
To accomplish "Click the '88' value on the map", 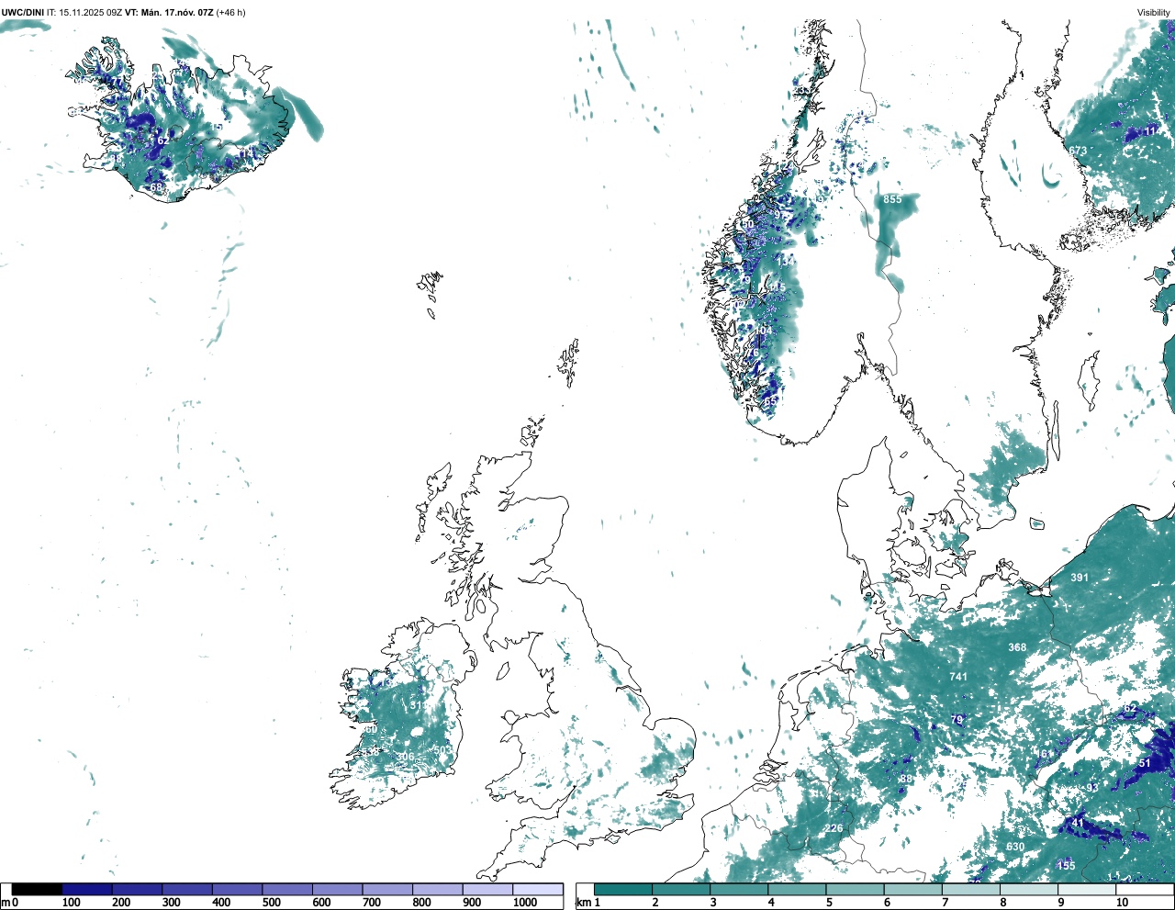I will 906,779.
